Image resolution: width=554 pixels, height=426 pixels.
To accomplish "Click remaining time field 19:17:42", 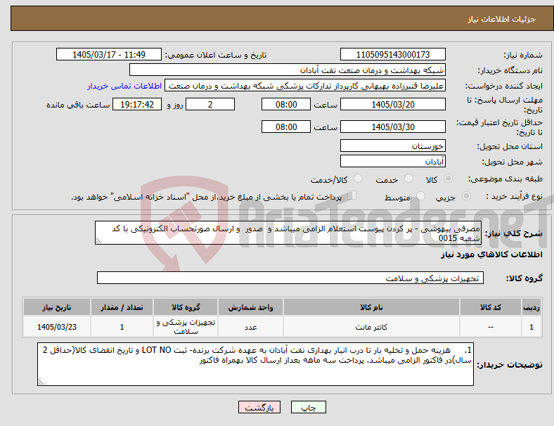I will tap(137, 105).
